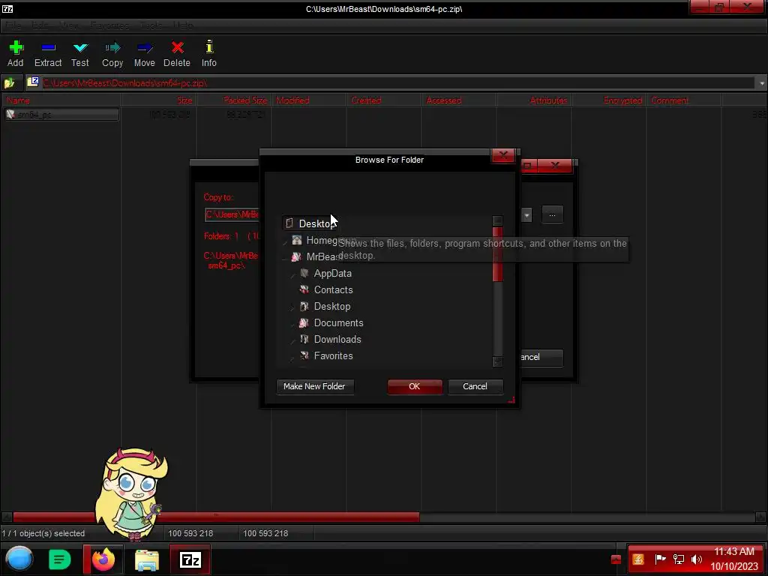Expand the Downloads tree node
The width and height of the screenshot is (768, 576).
click(293, 340)
